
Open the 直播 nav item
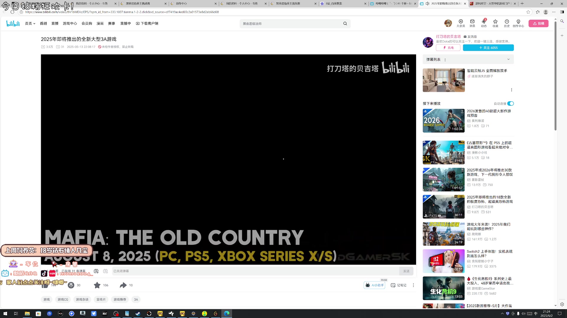55,24
